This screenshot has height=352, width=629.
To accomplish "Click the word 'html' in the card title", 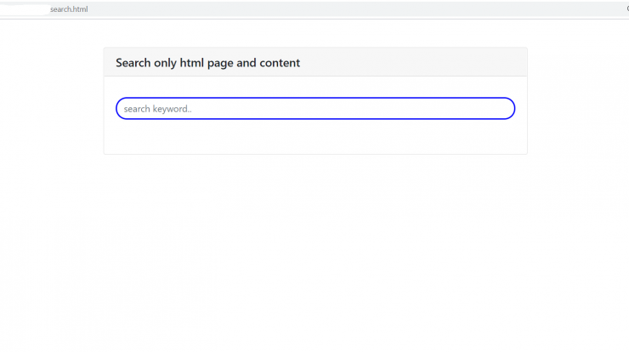I will pos(192,63).
